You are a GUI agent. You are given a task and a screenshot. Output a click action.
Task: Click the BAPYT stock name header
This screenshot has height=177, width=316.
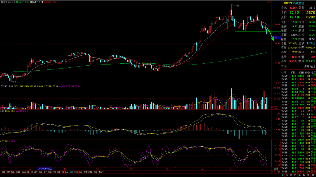294,3
